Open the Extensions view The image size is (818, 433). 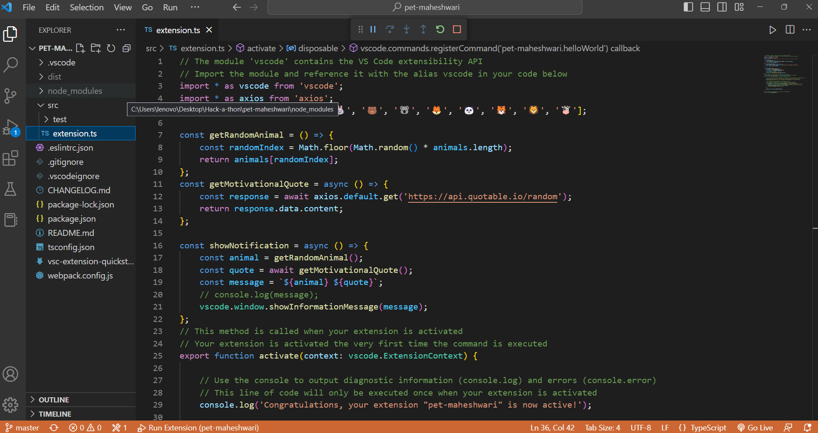[x=11, y=158]
